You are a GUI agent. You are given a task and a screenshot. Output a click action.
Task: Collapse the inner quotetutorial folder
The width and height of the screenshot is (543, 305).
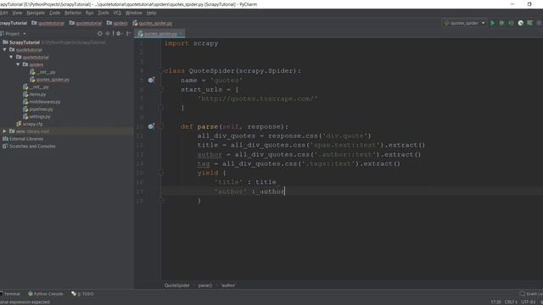pos(11,57)
